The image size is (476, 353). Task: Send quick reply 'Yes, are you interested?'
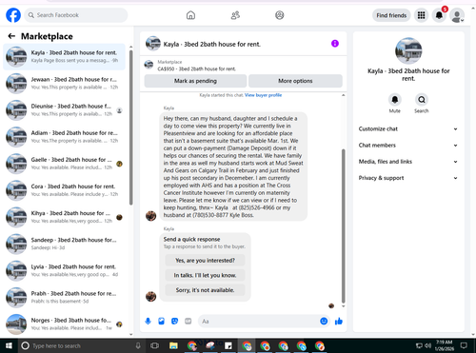coord(205,261)
